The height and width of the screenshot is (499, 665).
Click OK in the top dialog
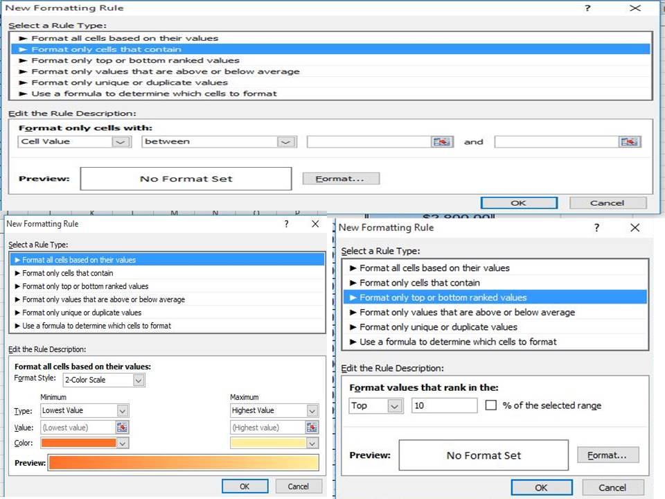pyautogui.click(x=519, y=203)
